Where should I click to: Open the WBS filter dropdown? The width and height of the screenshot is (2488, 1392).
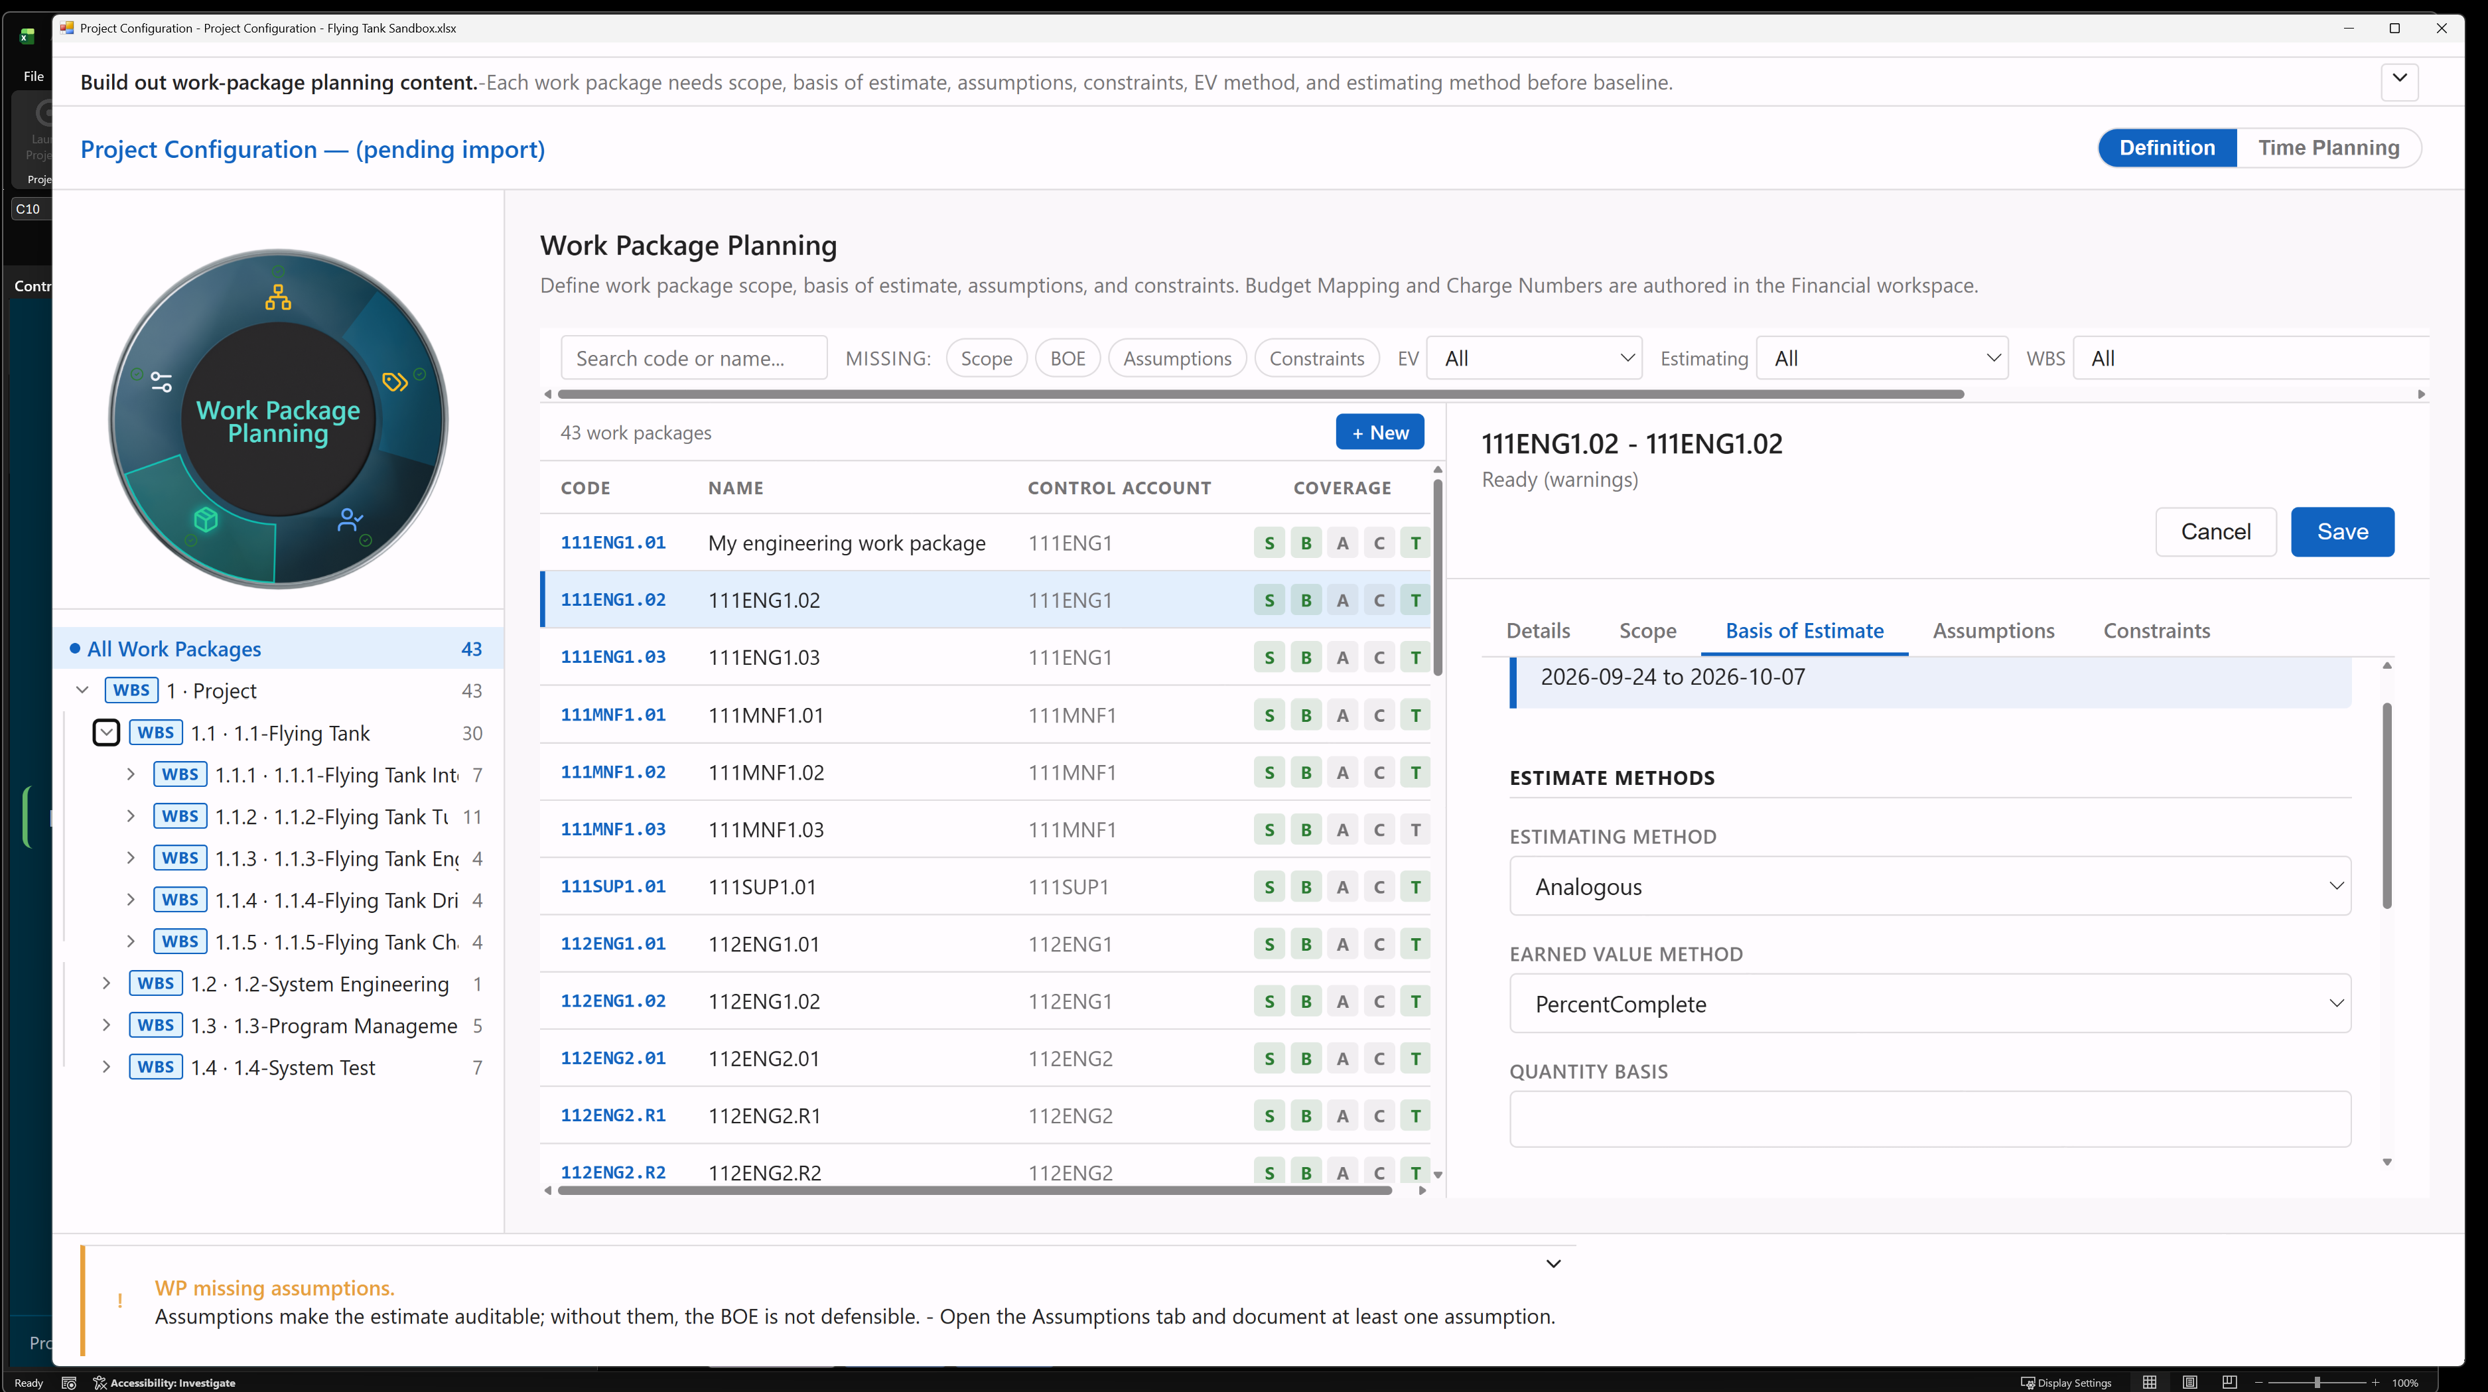(x=2250, y=358)
